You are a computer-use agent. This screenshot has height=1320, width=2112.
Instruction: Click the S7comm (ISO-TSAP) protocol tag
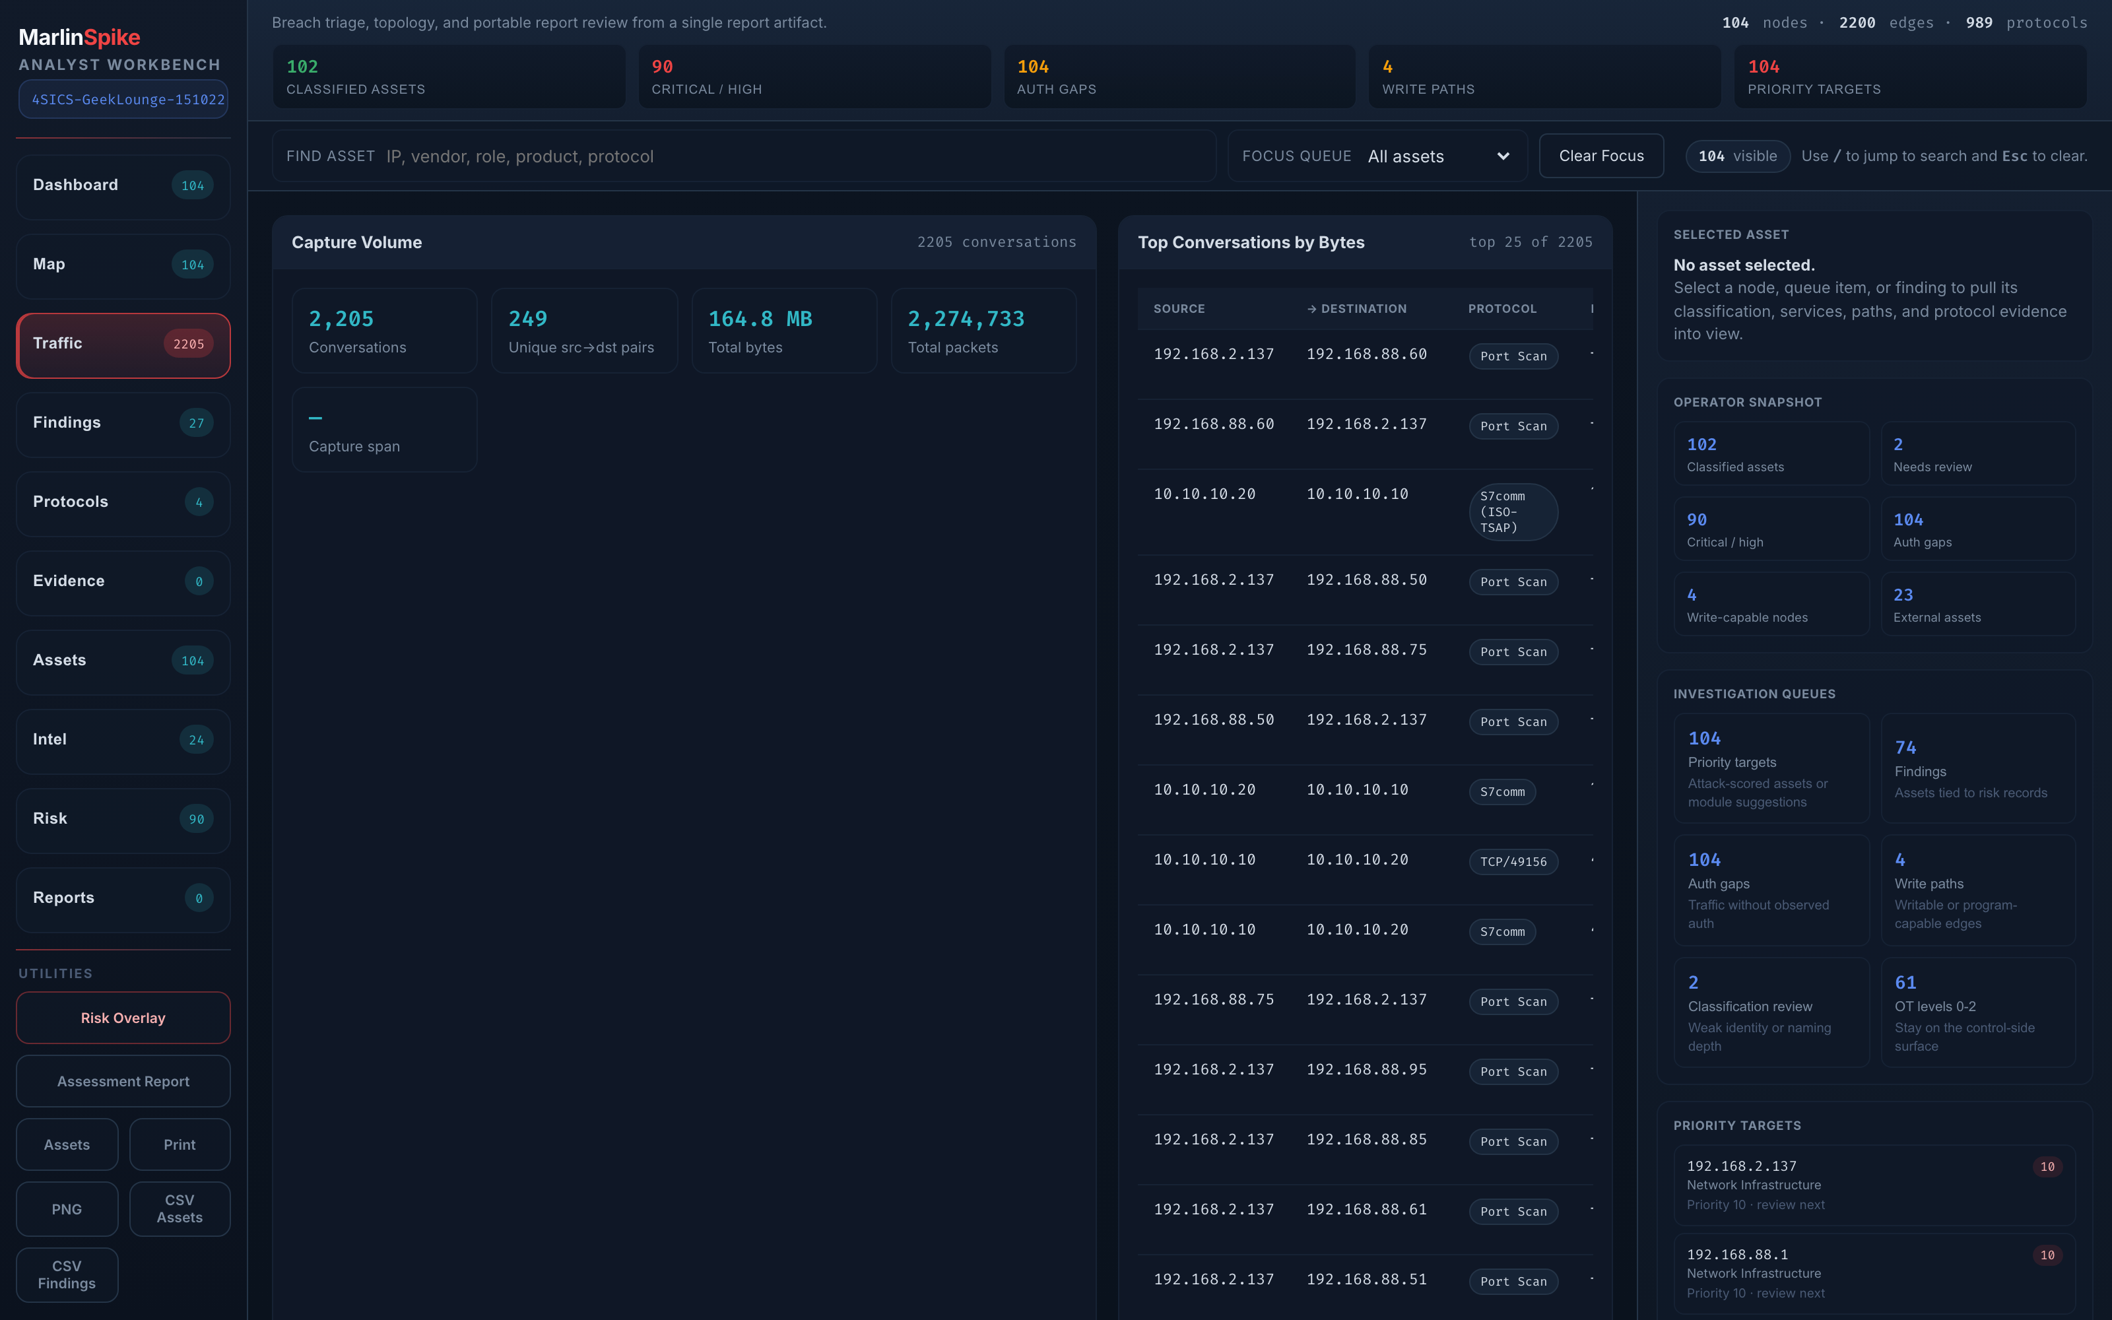click(1513, 511)
